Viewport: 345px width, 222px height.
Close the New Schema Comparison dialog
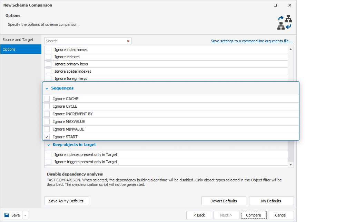coord(290,5)
